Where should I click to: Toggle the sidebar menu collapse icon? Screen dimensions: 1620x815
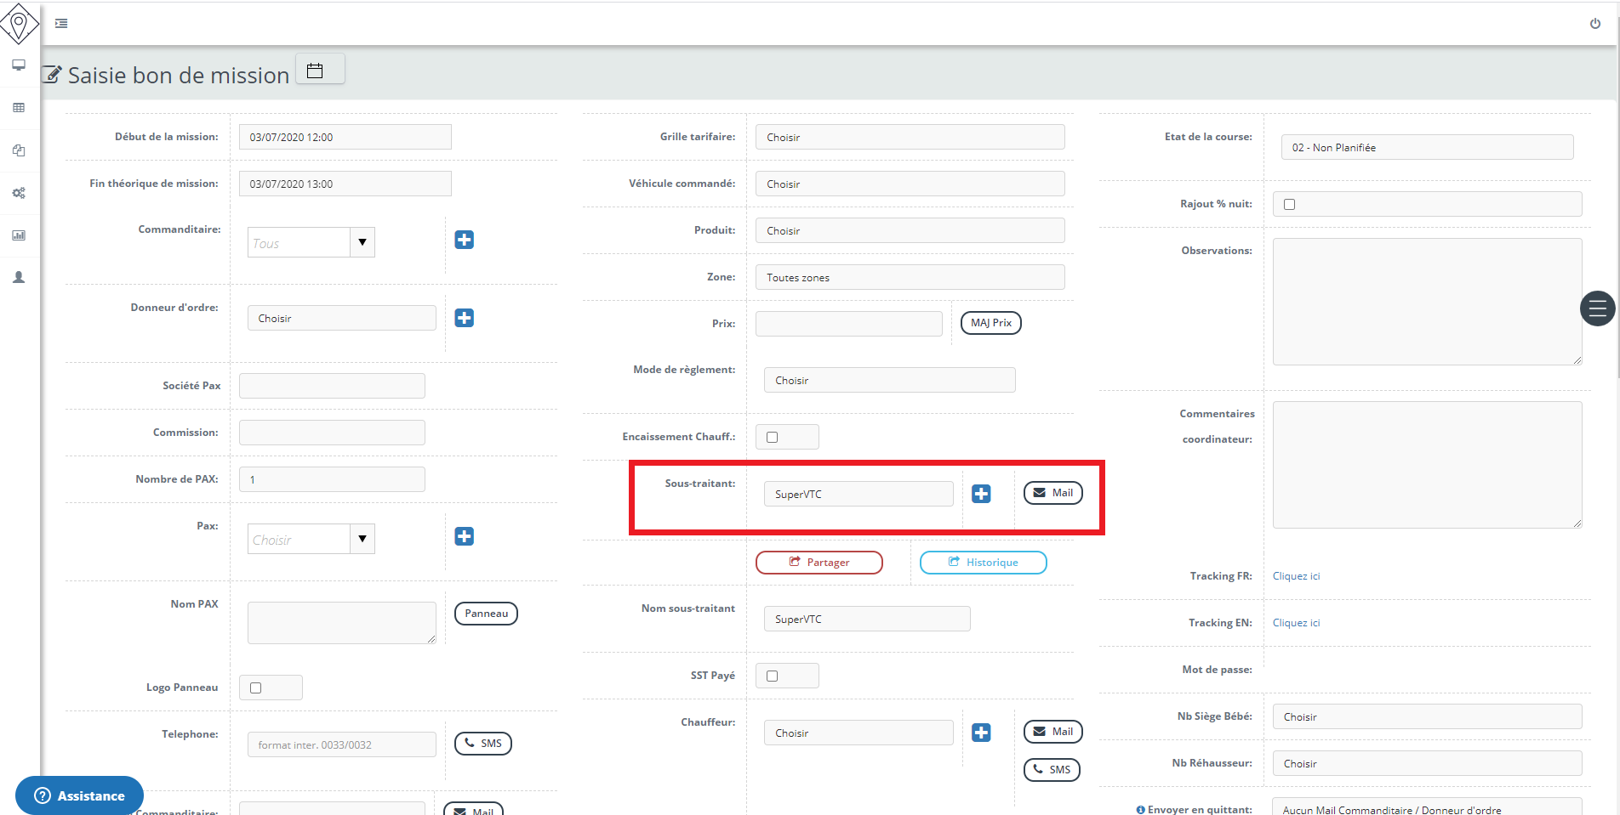pos(61,24)
